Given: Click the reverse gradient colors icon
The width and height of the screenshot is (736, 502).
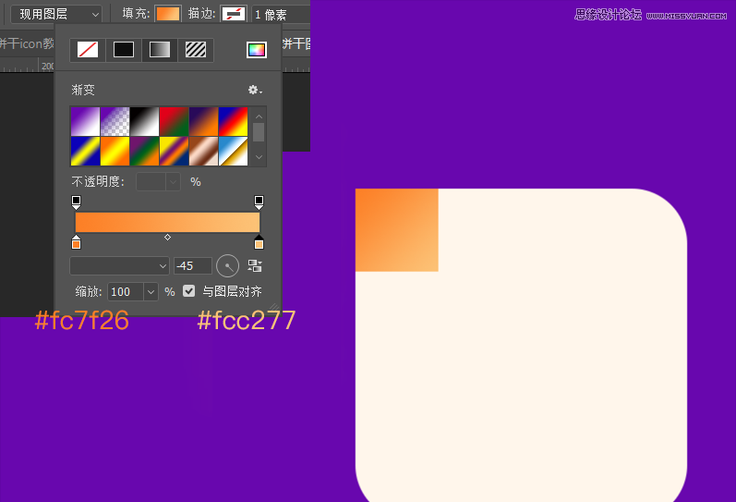Looking at the screenshot, I should pos(255,266).
